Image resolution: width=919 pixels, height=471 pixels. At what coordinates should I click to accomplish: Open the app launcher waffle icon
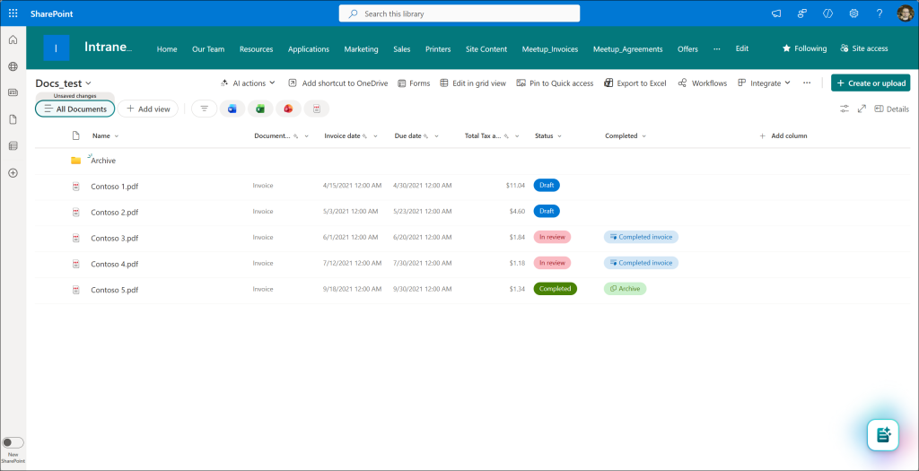click(x=13, y=13)
